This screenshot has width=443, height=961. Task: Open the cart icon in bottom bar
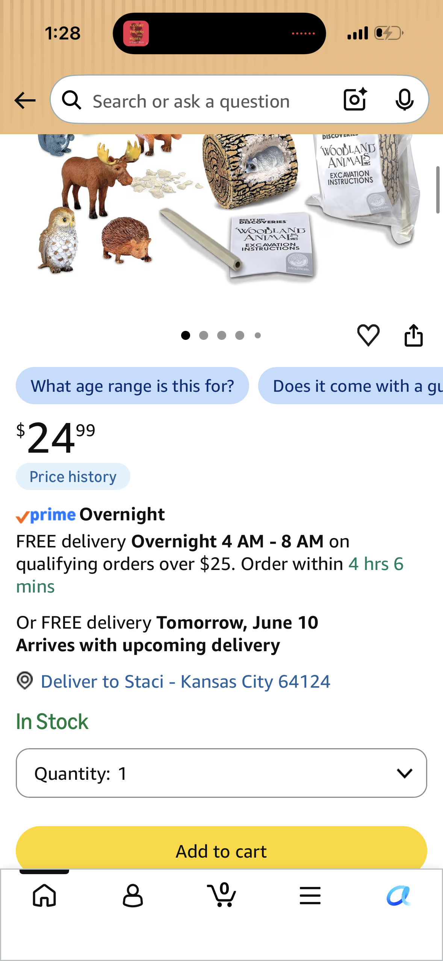click(222, 895)
